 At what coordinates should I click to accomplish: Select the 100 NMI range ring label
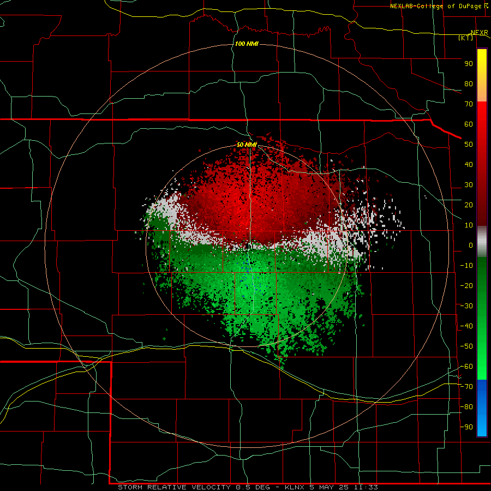pyautogui.click(x=247, y=44)
